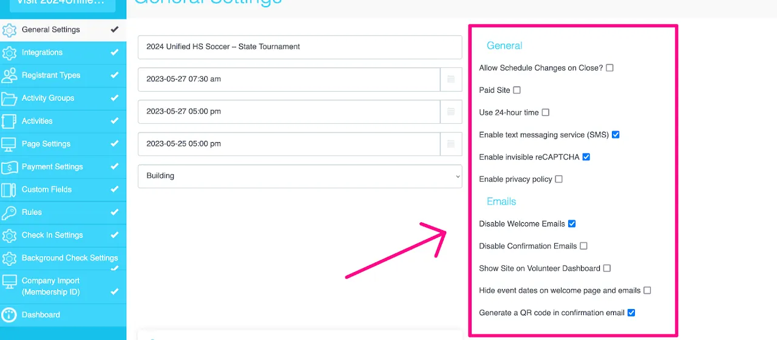Edit the site name field
Screen dimensions: 777x340
[x=300, y=47]
